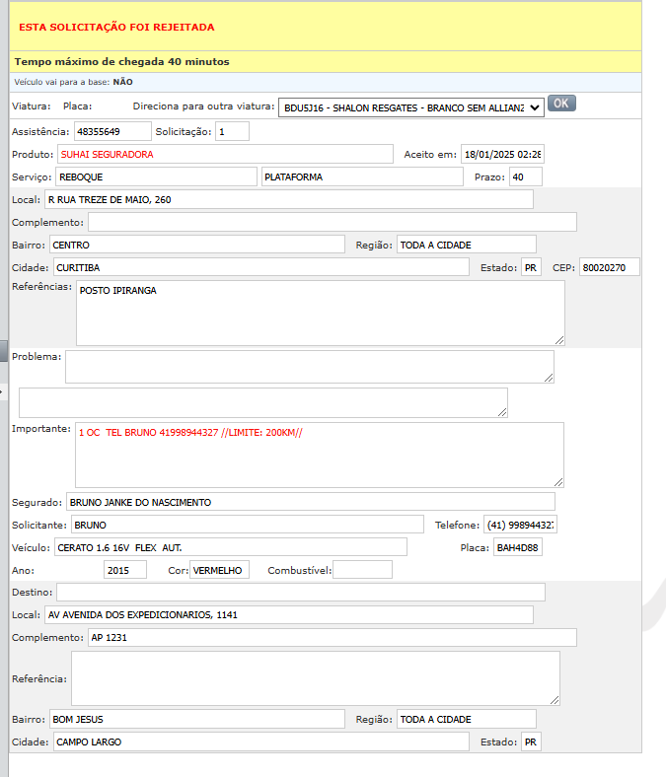Click the Prazo field

525,177
